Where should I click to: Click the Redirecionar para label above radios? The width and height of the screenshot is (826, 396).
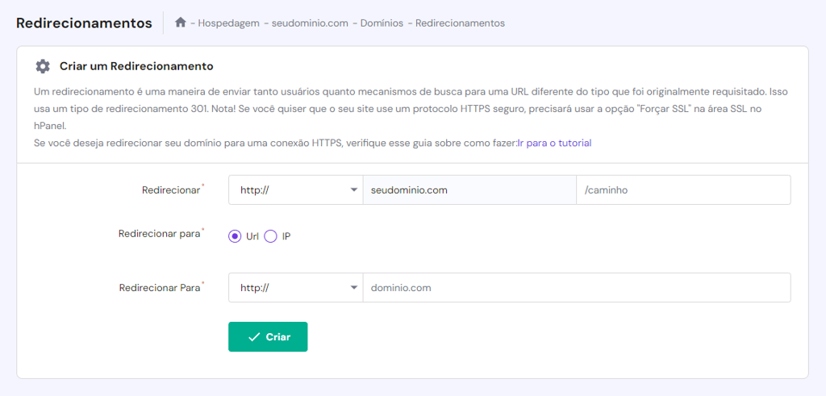[160, 234]
